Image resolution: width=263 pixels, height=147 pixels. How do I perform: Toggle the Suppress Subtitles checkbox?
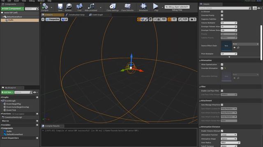222,19
